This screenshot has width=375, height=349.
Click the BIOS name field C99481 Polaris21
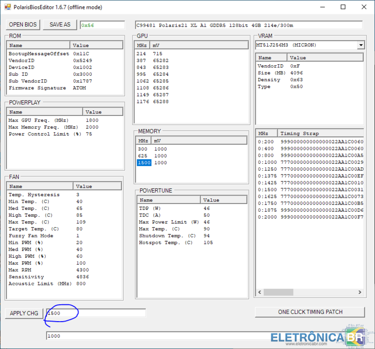[x=248, y=25]
